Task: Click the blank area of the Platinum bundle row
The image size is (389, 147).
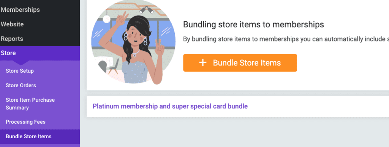Action: [318, 106]
